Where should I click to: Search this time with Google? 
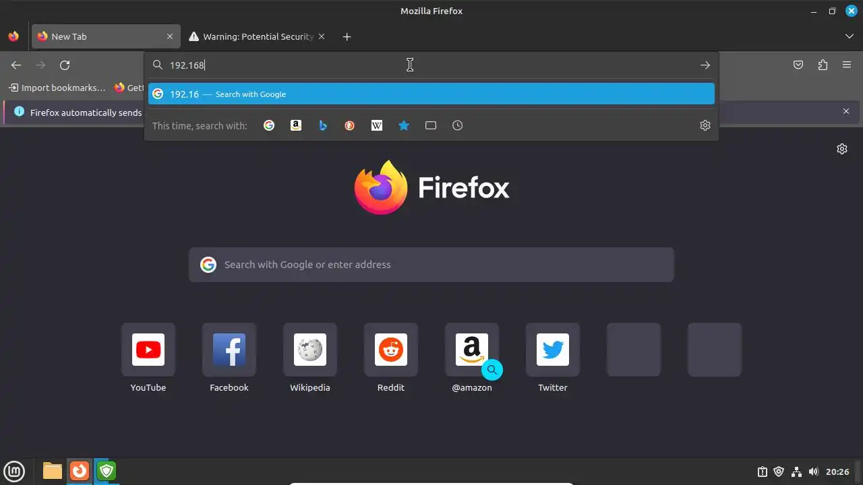pyautogui.click(x=269, y=125)
